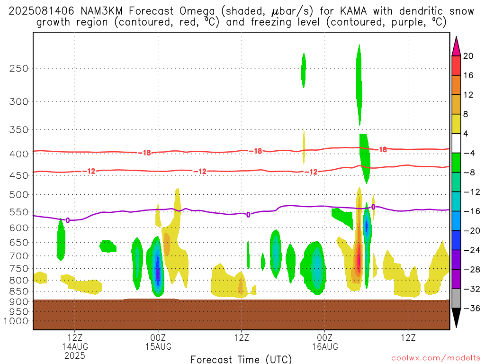Click the 800 pressure level label
The height and width of the screenshot is (364, 485).
click(x=19, y=281)
